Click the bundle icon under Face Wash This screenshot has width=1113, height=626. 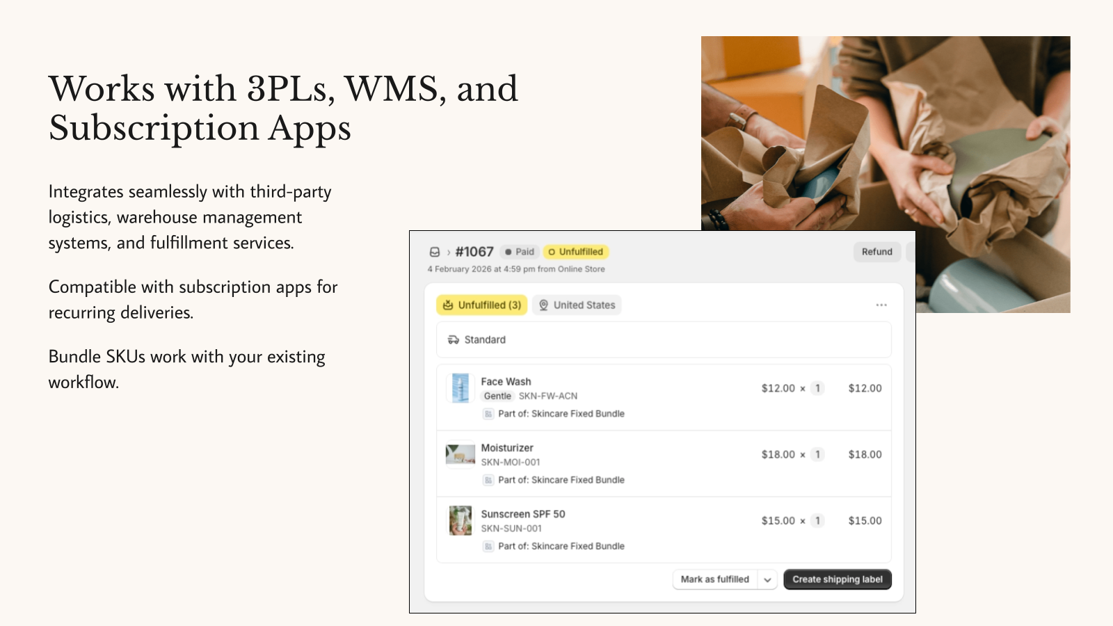[488, 414]
